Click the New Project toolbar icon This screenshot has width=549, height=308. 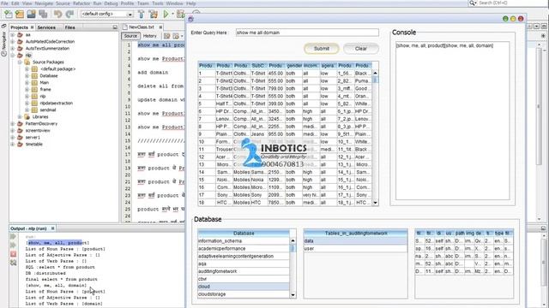20,14
